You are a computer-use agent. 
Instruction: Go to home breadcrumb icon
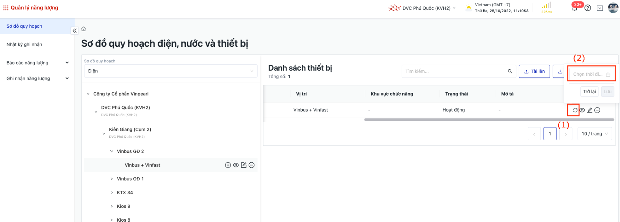pyautogui.click(x=84, y=29)
